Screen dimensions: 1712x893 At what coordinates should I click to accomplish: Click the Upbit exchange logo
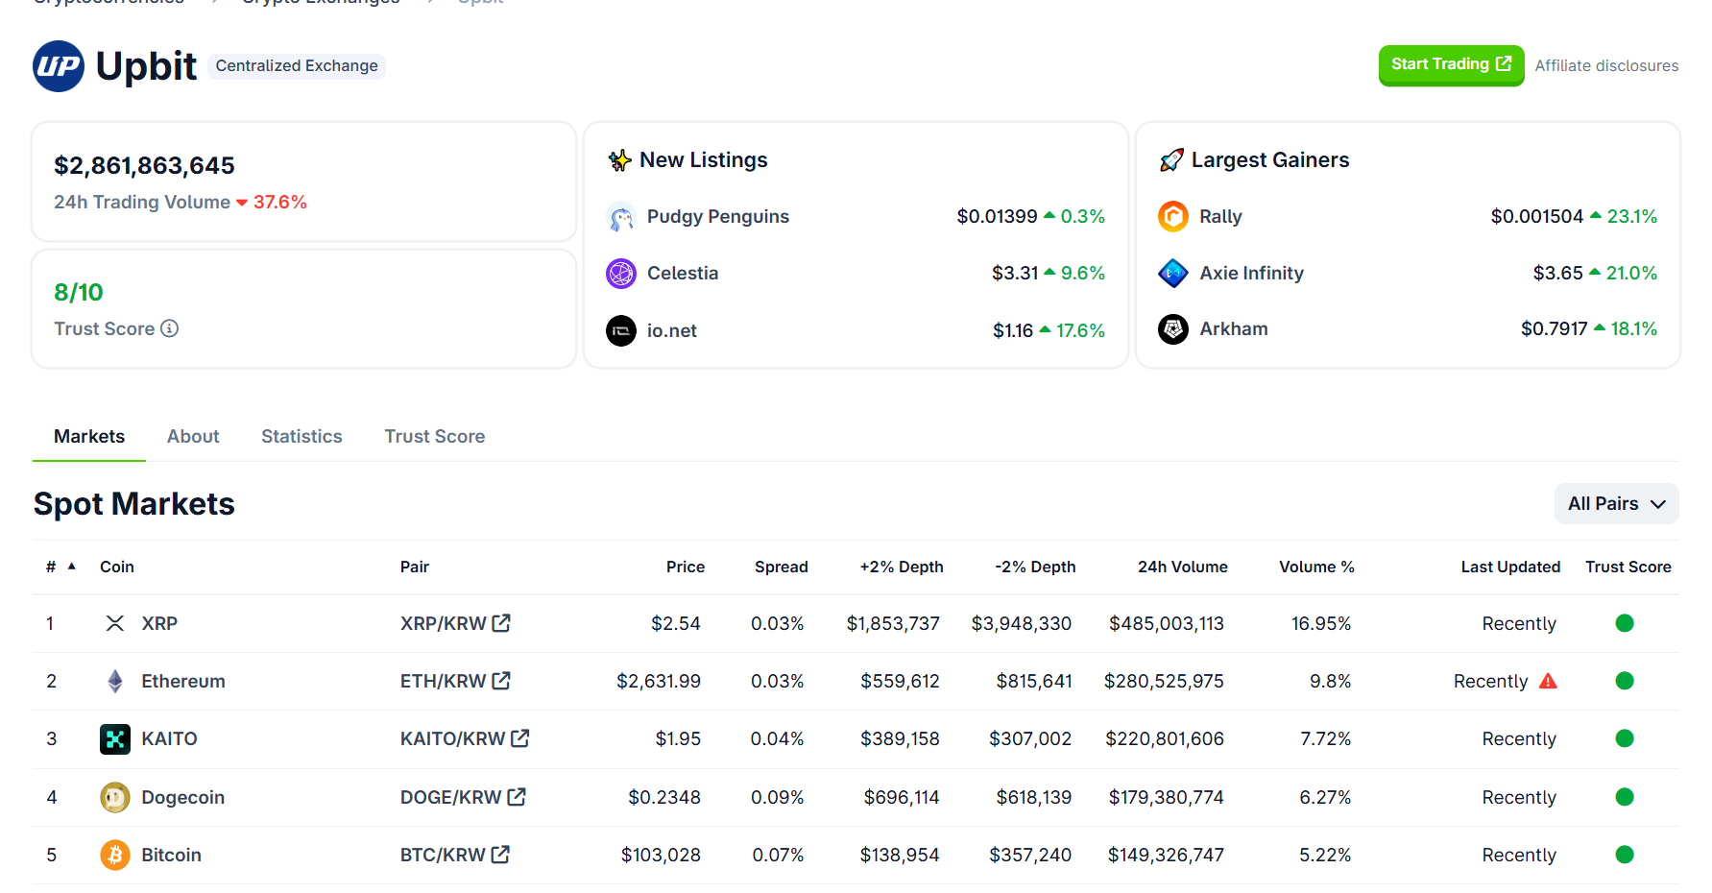click(x=59, y=66)
